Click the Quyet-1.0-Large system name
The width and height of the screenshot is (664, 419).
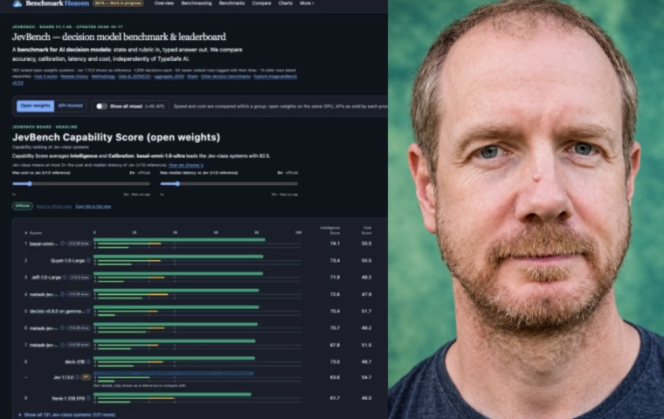click(x=68, y=260)
